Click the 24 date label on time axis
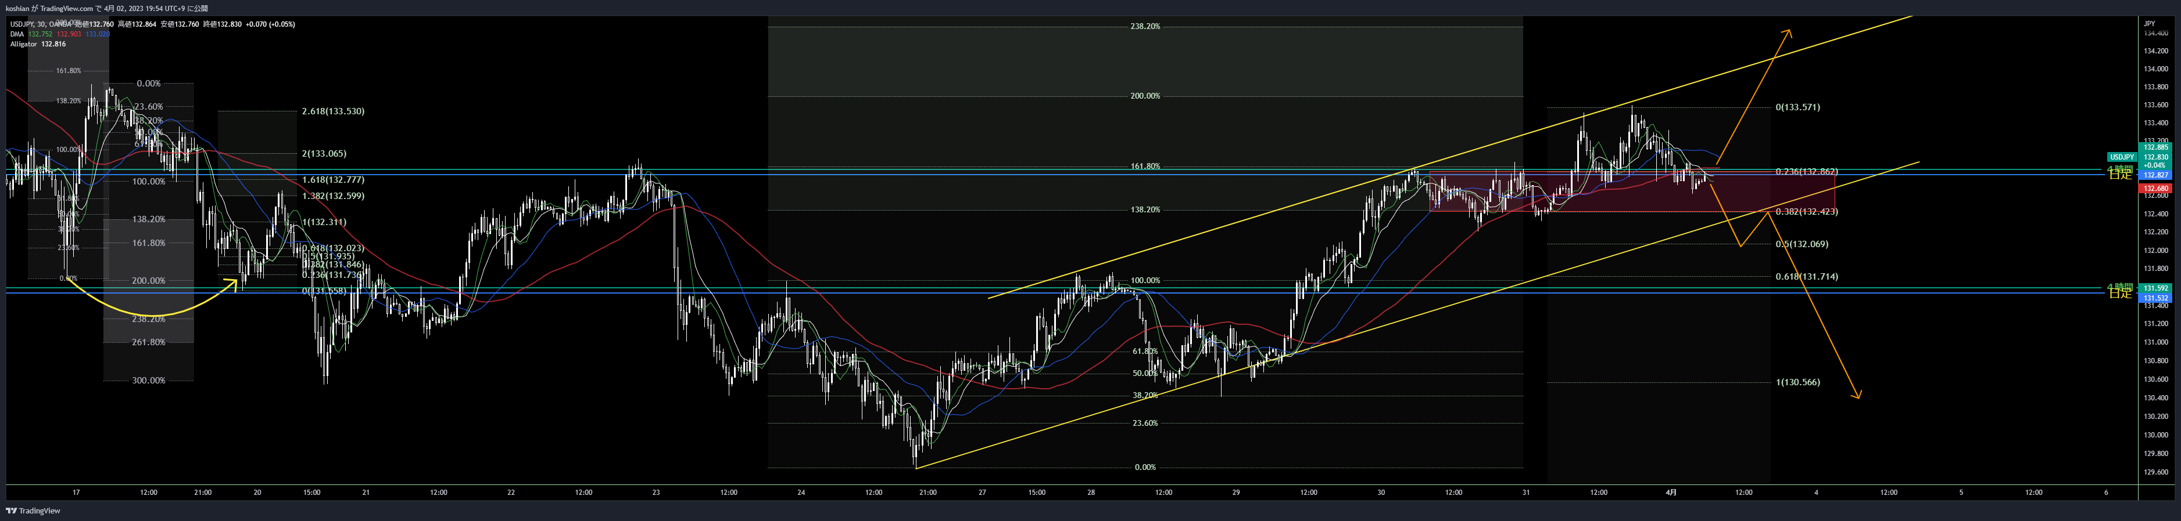 coord(801,492)
